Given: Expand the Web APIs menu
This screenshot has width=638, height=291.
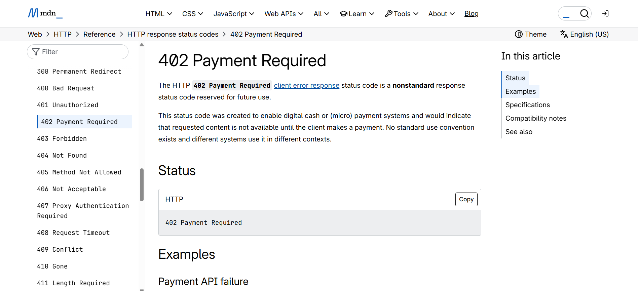Looking at the screenshot, I should [284, 14].
